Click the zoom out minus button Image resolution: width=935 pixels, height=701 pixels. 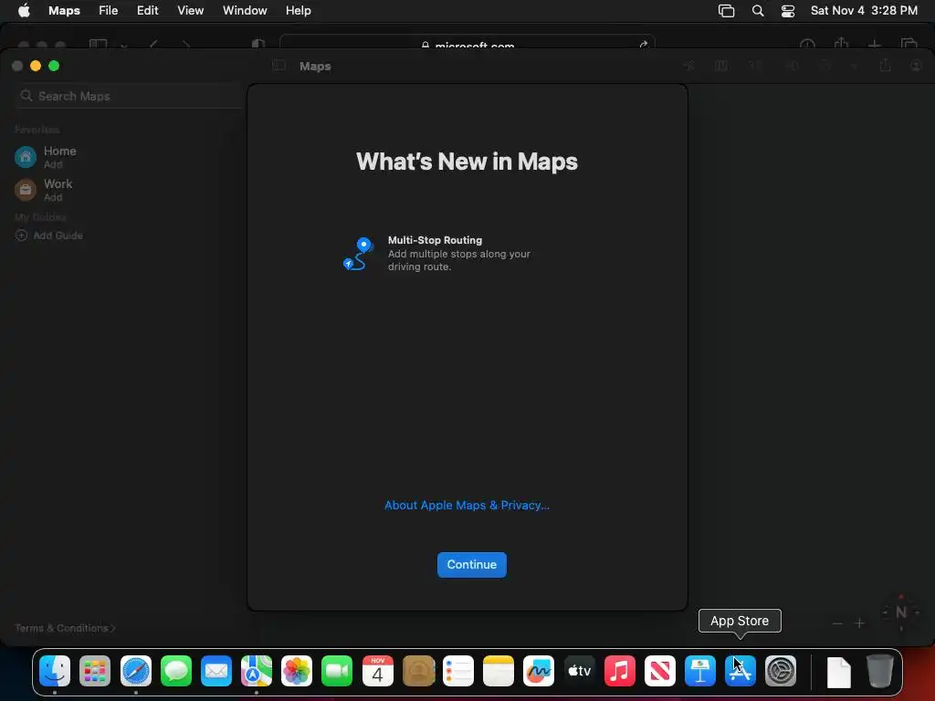point(837,623)
